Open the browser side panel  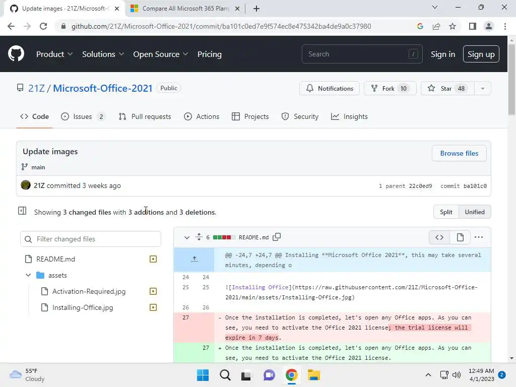click(473, 26)
